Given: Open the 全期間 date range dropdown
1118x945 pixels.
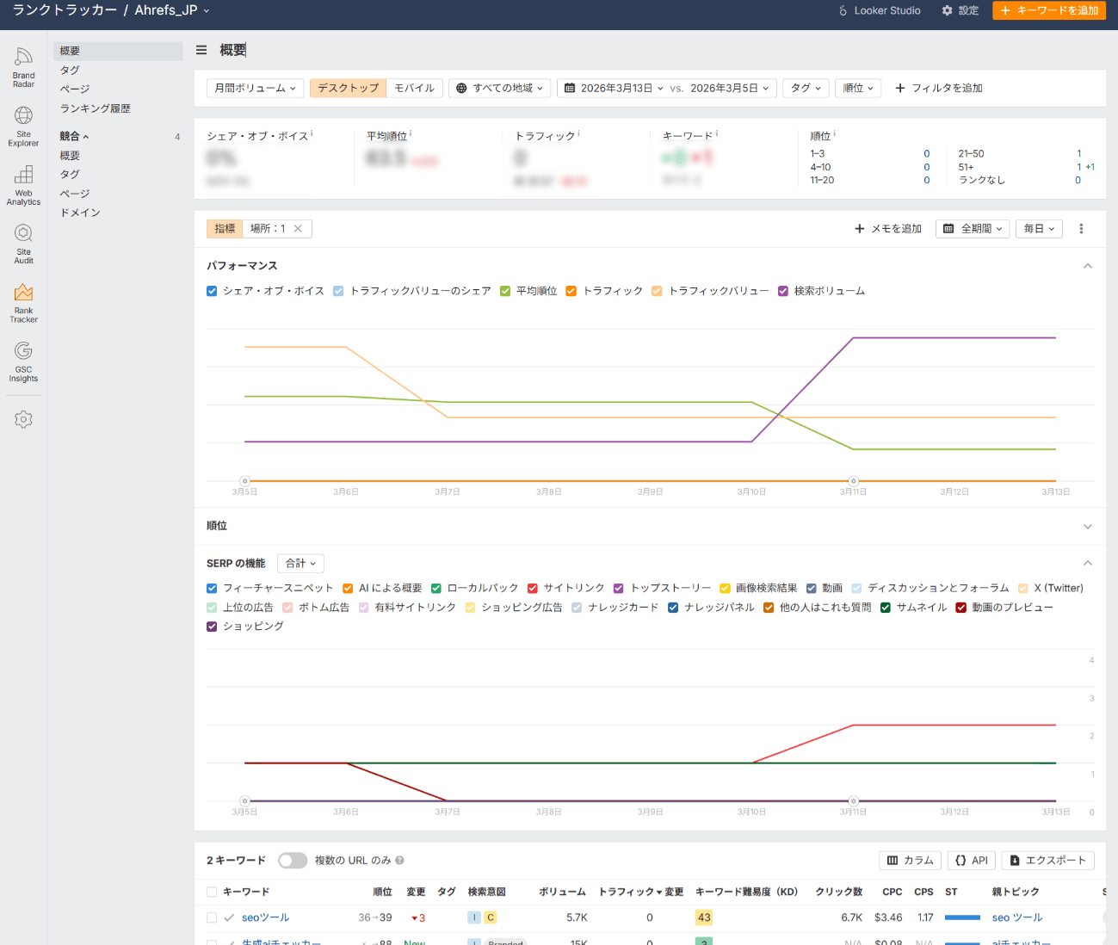Looking at the screenshot, I should coord(973,229).
